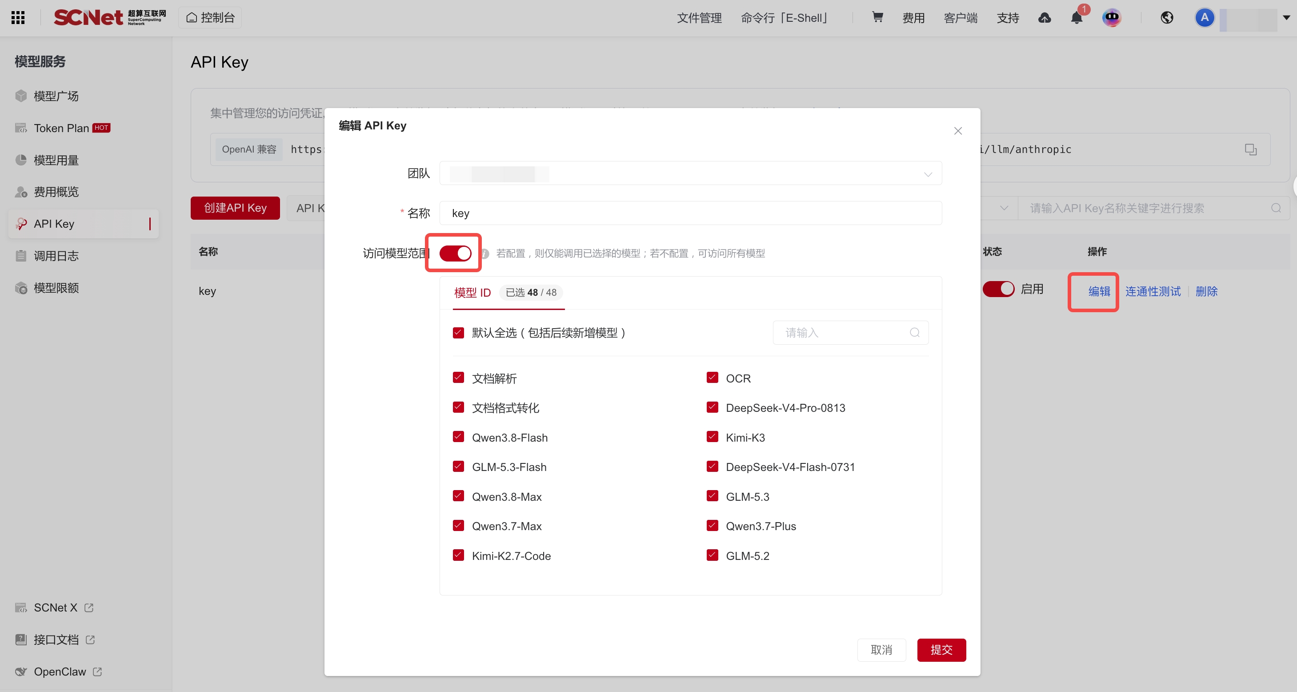This screenshot has height=692, width=1297.
Task: Click the 接口文档 external link icon
Action: click(90, 640)
